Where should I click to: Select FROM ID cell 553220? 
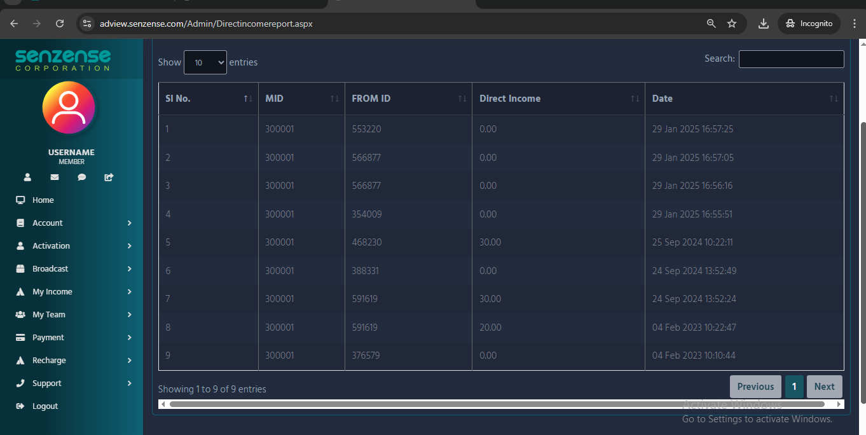[x=366, y=129]
